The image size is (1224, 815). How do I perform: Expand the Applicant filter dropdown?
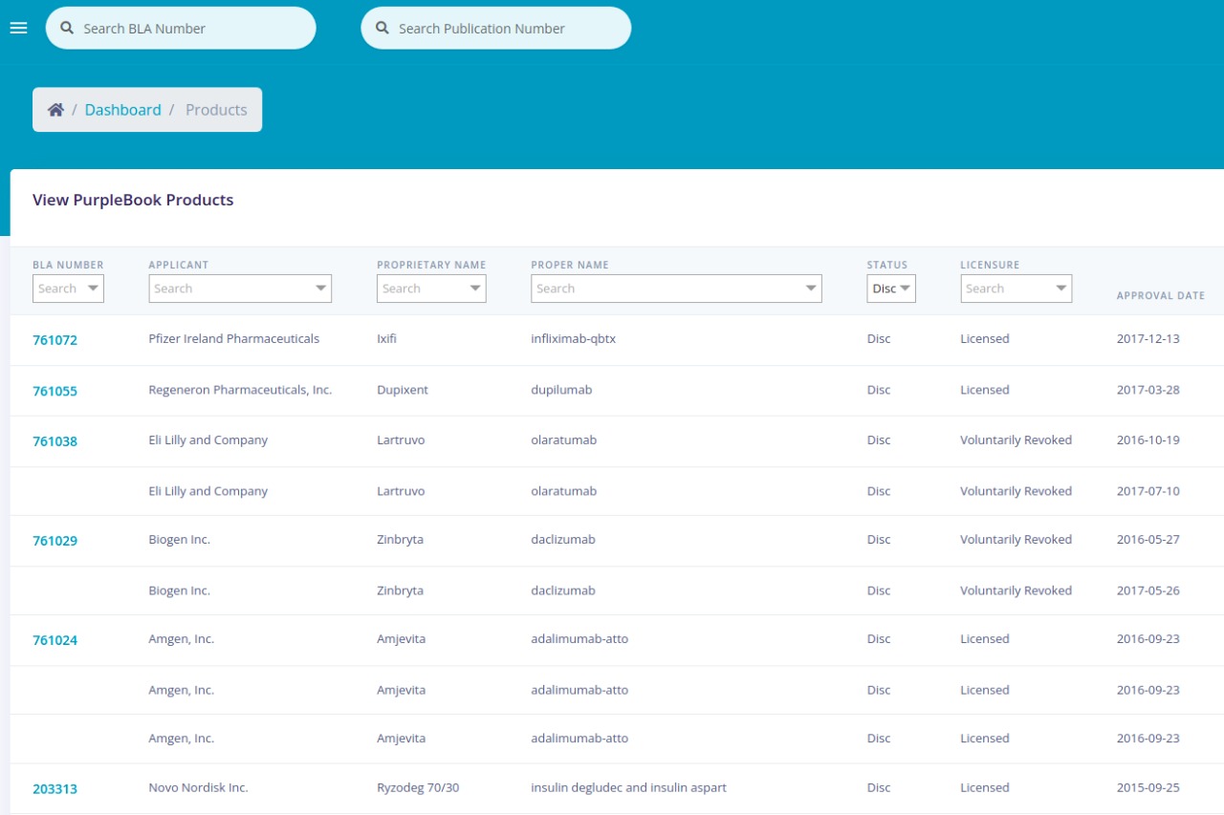320,289
